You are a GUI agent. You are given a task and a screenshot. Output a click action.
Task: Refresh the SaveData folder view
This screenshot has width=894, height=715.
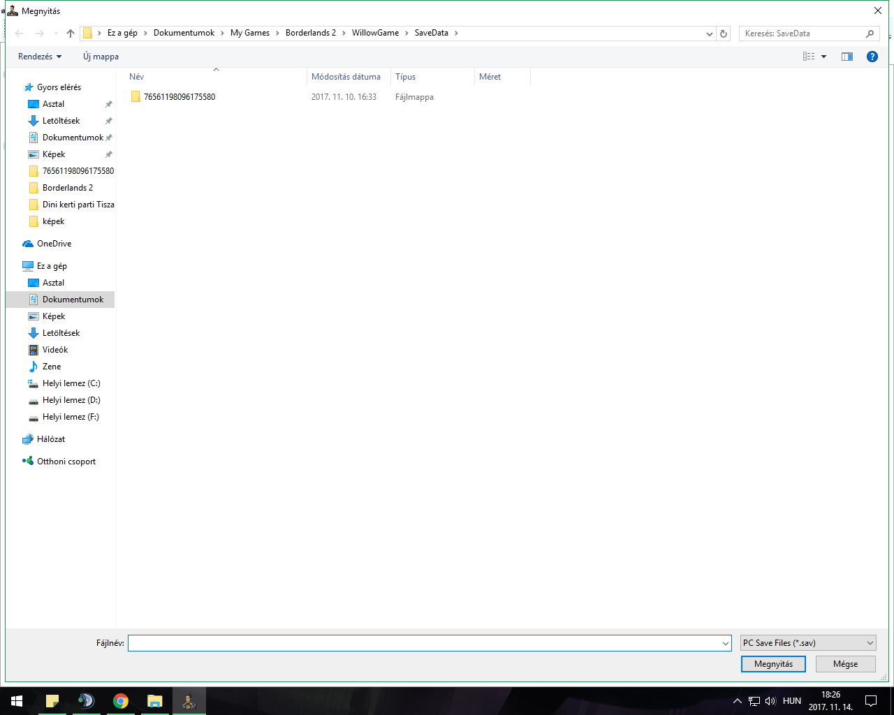coord(724,34)
